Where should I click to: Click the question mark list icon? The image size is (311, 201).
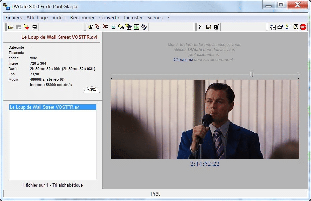273,27
